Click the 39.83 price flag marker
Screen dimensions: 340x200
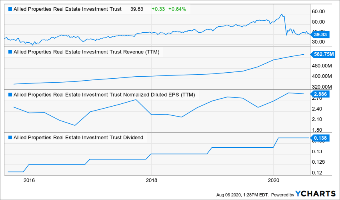click(320, 35)
